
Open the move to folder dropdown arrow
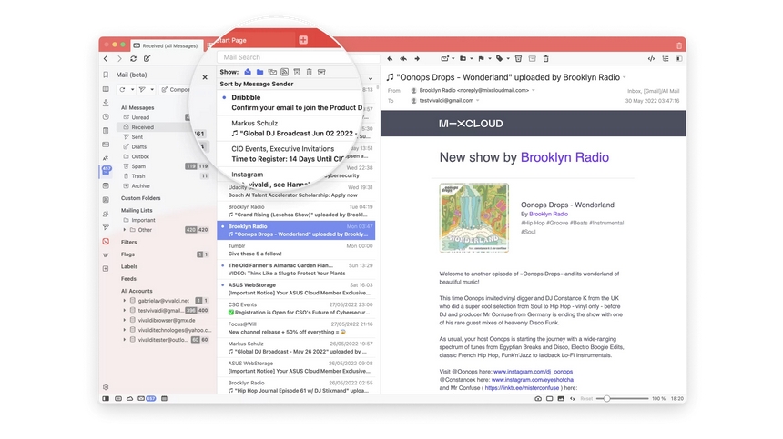click(x=471, y=59)
